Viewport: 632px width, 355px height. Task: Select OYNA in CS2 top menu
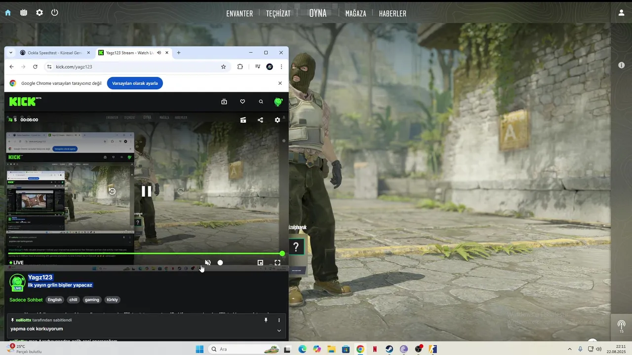pos(318,13)
